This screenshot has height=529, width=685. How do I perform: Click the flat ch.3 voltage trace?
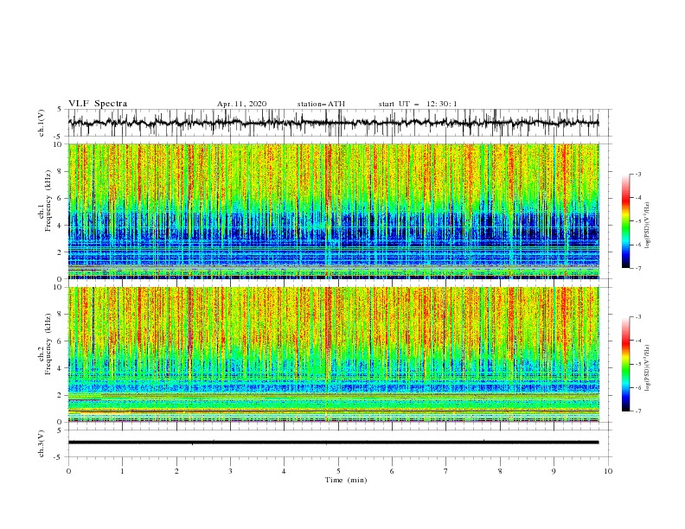(333, 443)
